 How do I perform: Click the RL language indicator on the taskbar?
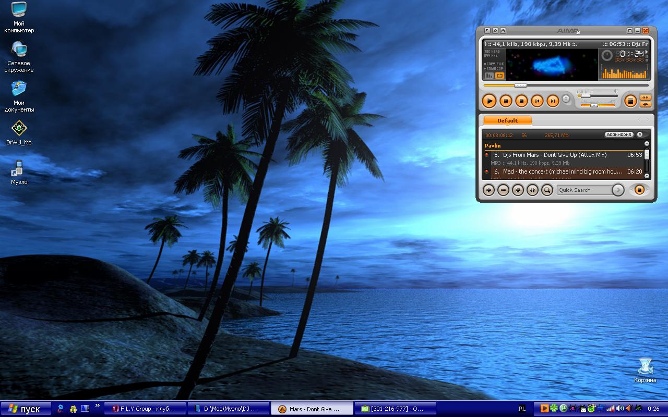522,409
